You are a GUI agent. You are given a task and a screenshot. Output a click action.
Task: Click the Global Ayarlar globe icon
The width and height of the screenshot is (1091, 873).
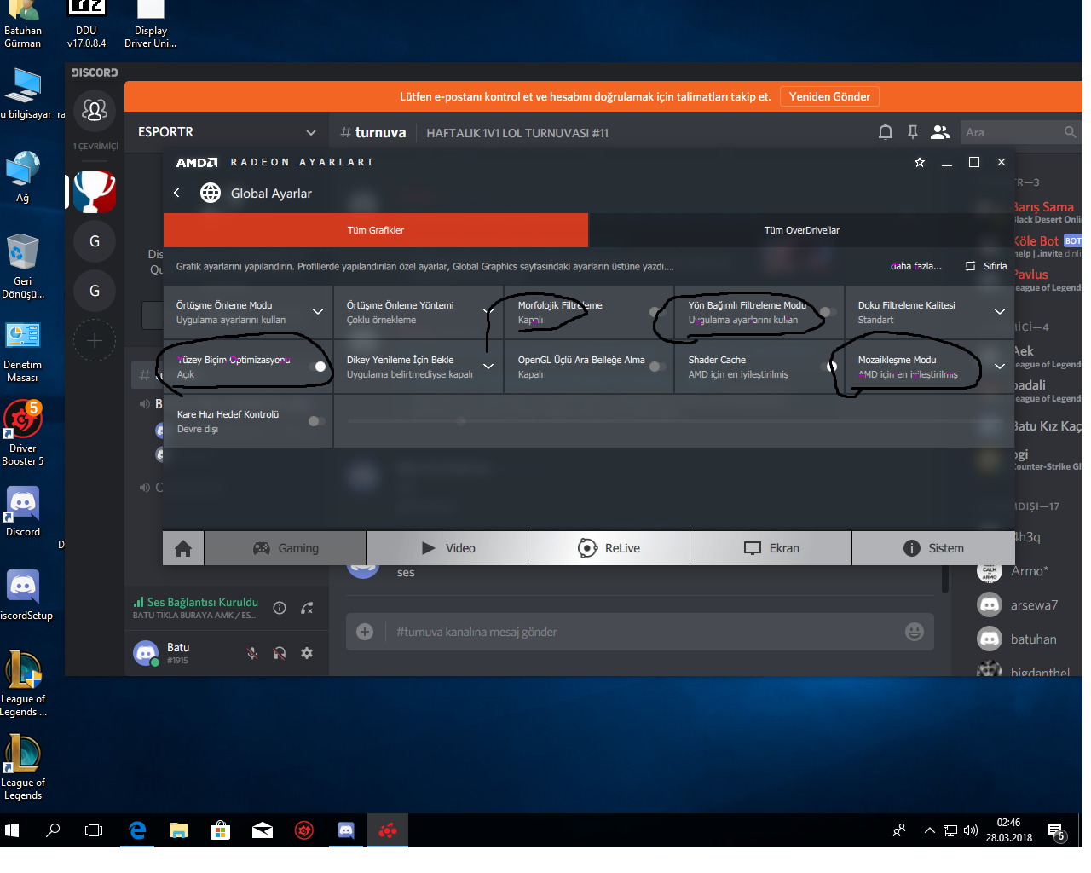coord(210,194)
